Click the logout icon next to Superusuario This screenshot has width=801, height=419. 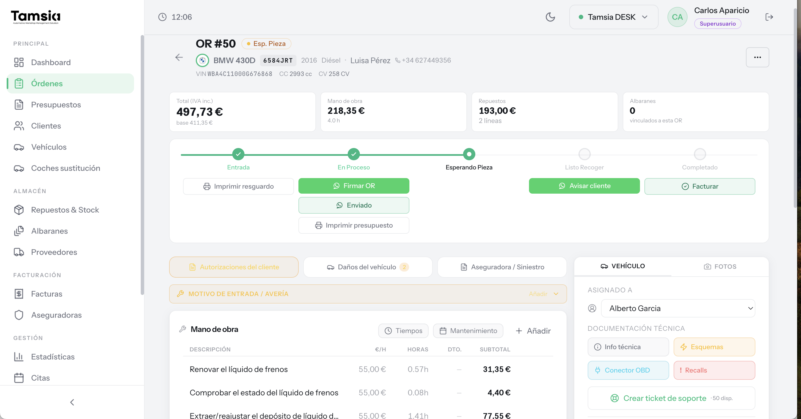[x=769, y=17]
